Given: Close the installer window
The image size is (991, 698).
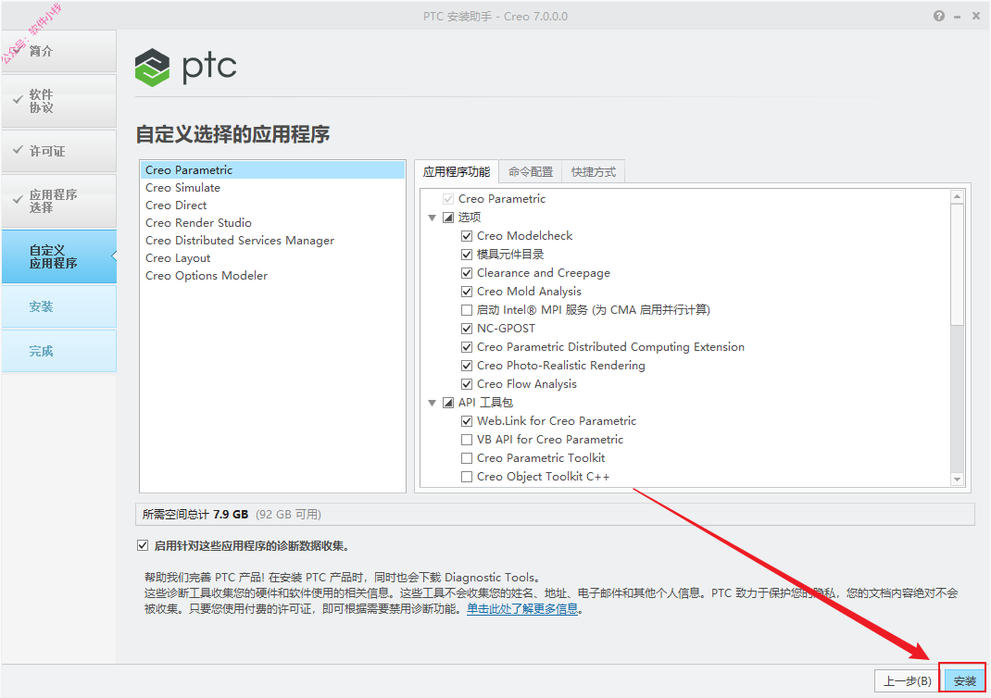Looking at the screenshot, I should point(976,16).
